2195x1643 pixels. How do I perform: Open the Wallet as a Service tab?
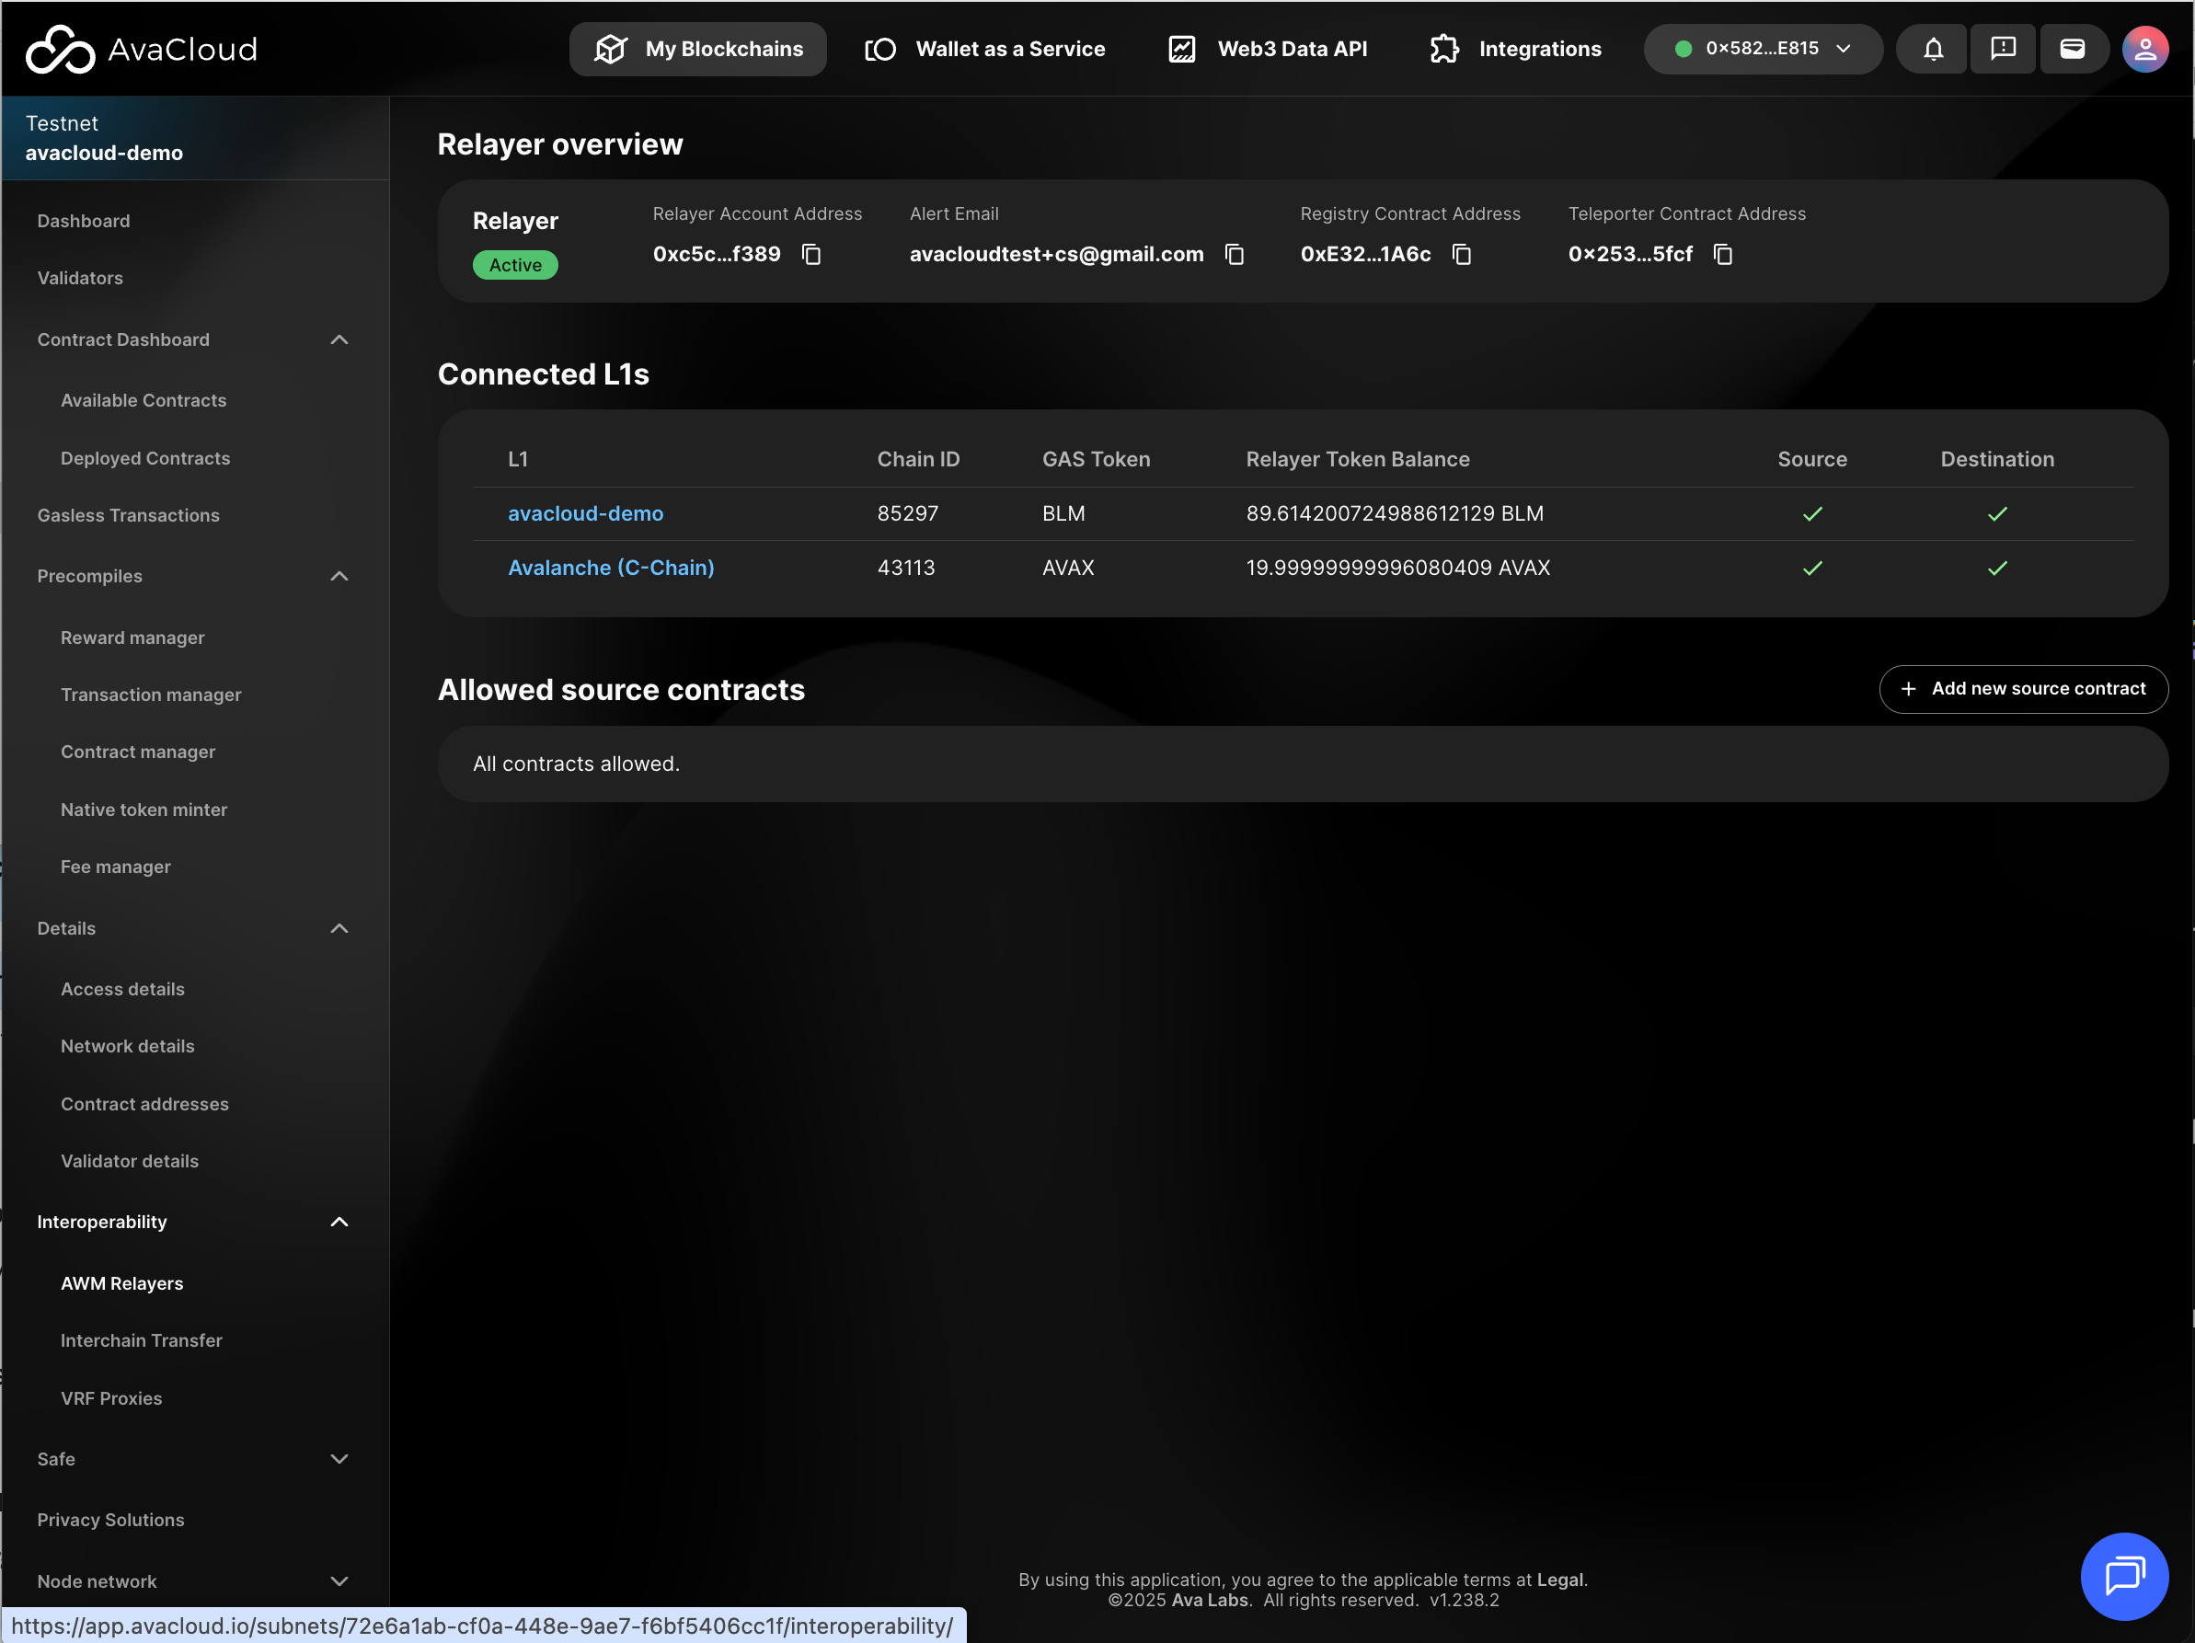(984, 49)
